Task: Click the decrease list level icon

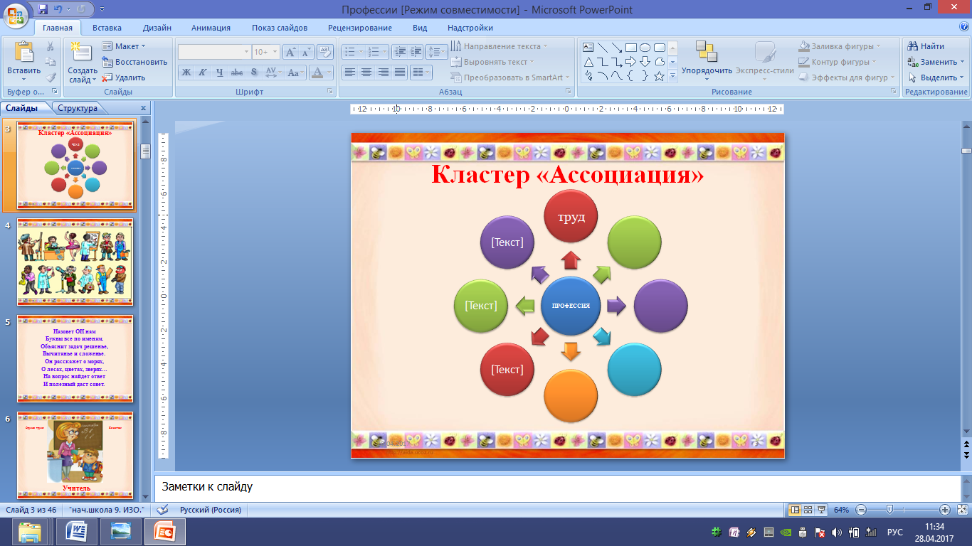Action: [x=398, y=52]
